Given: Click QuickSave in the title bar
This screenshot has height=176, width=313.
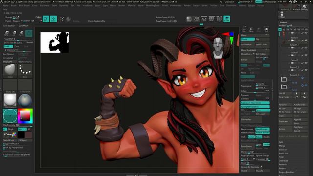Looking at the screenshot, I should [229, 2].
